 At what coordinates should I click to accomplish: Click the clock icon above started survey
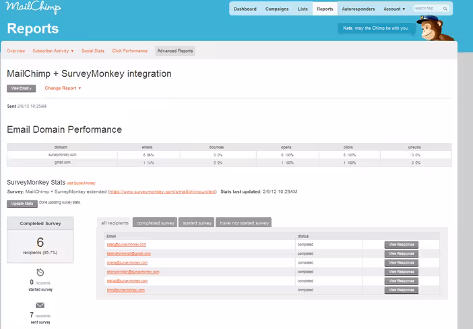40,272
